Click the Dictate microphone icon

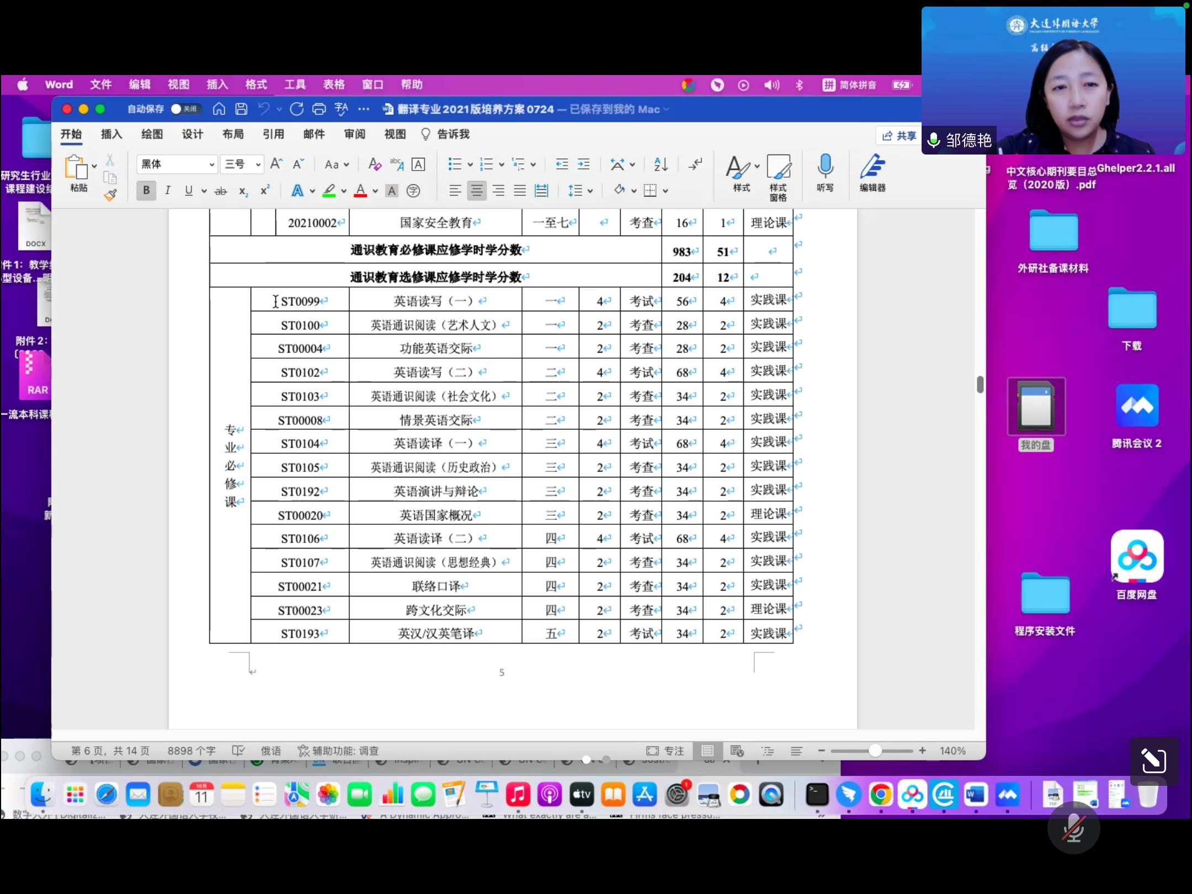(825, 166)
